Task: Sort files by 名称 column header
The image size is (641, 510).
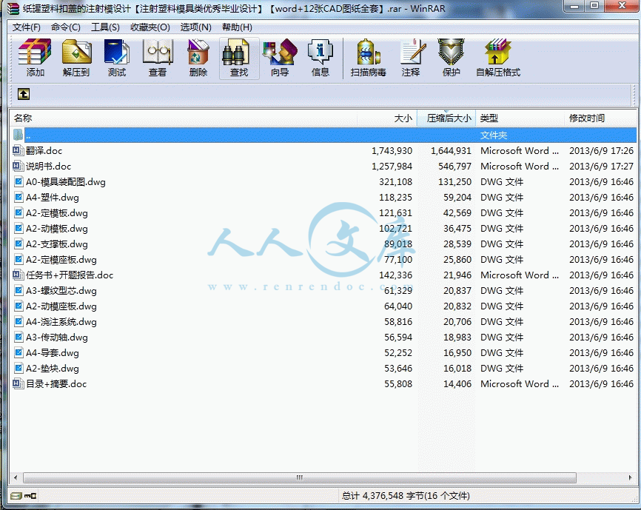Action: [183, 118]
